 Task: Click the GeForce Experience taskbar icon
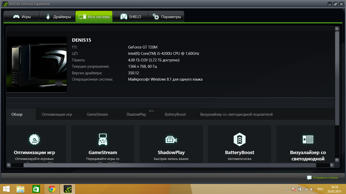pos(68,189)
